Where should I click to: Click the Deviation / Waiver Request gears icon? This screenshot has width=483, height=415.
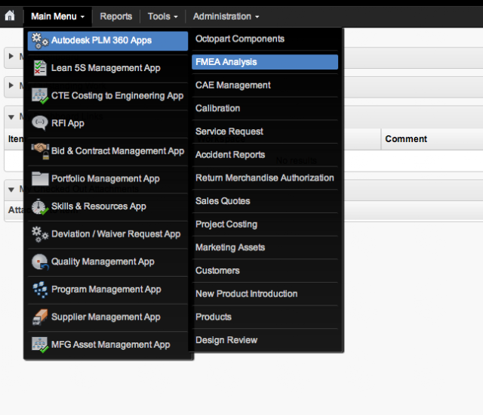[40, 234]
